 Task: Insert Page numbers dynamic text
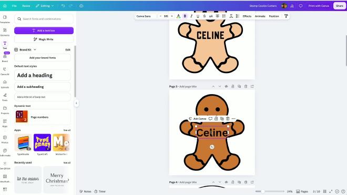click(43, 117)
